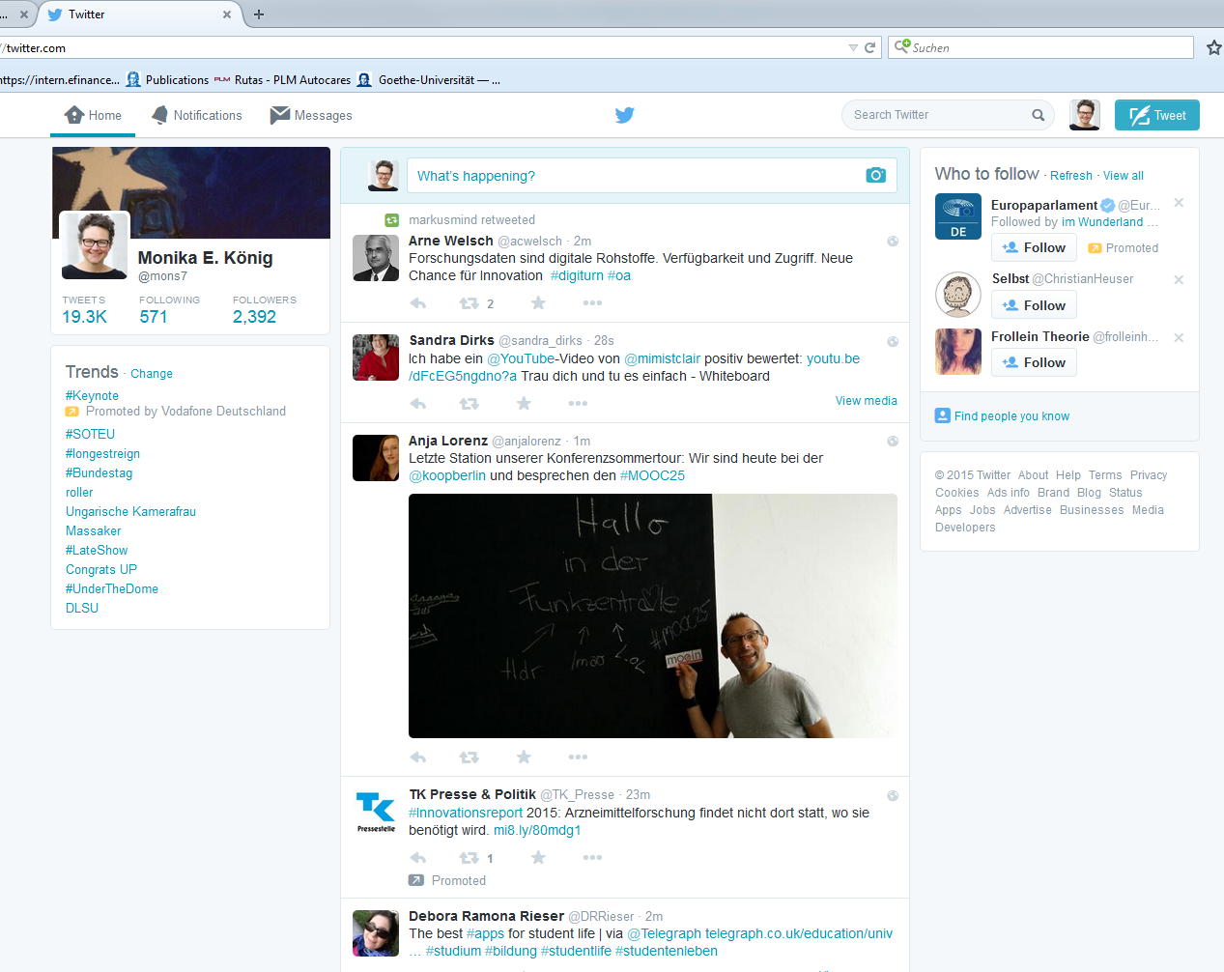Open the Notifications tab

[197, 115]
